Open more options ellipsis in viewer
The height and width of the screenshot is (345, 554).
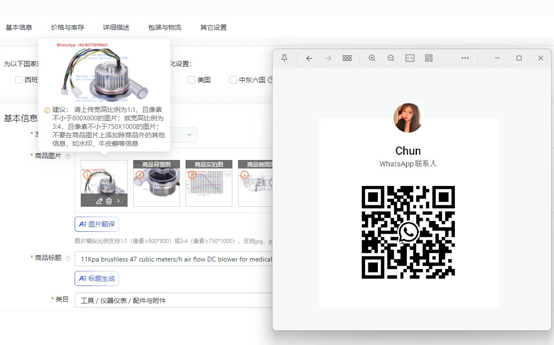point(465,58)
